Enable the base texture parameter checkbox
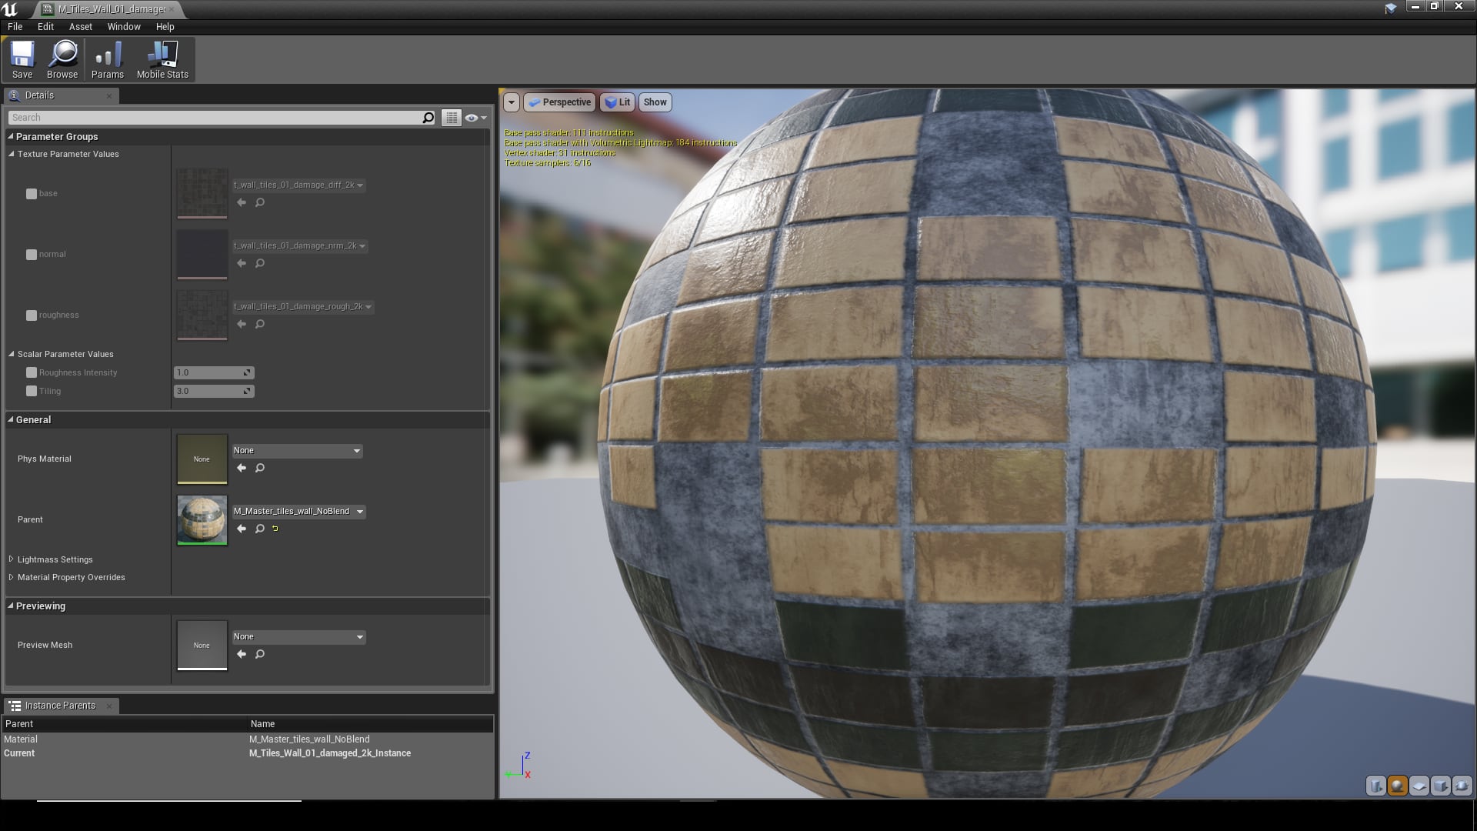 coord(31,193)
